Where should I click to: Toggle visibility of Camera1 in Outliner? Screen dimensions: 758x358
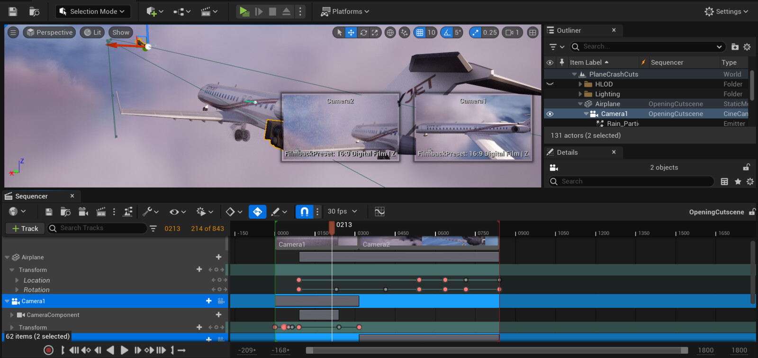(x=550, y=114)
